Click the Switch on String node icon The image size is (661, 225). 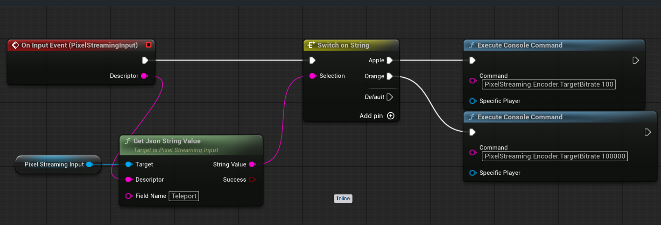coord(311,45)
